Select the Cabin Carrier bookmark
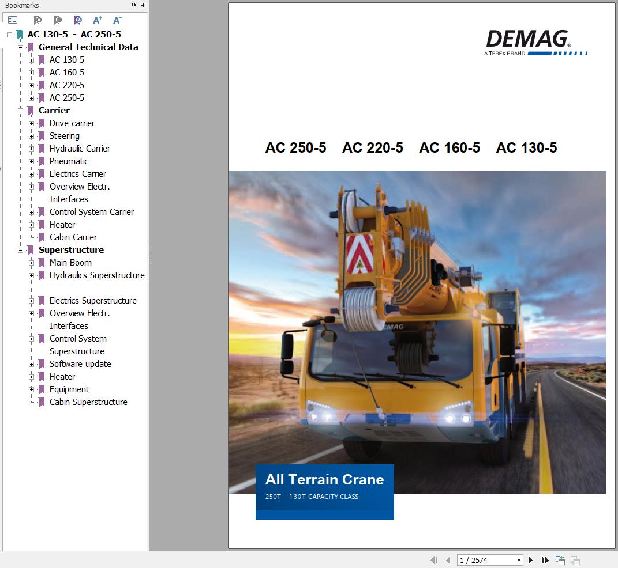 73,237
